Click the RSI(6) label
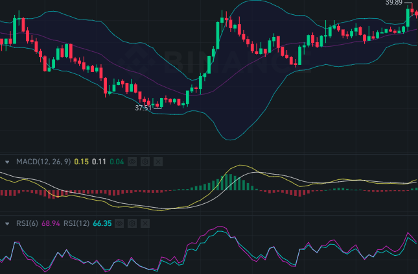 (27, 223)
